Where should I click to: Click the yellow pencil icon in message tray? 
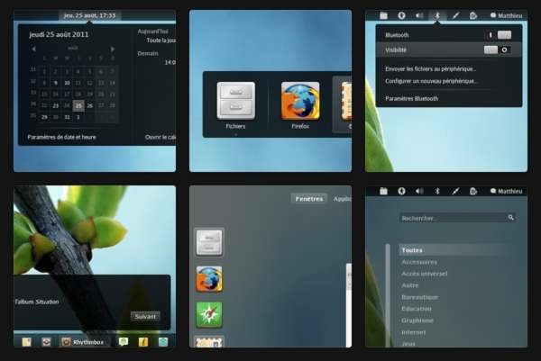(143, 342)
